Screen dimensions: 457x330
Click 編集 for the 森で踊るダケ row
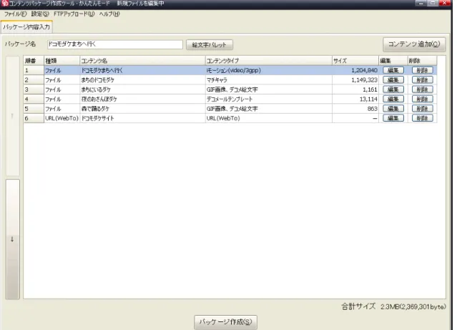pos(393,109)
